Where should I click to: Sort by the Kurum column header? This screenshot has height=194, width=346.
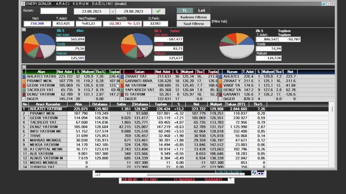point(232,72)
